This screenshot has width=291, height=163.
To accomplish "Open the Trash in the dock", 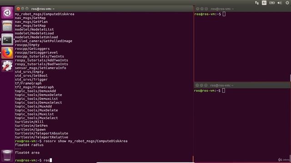I will pos(7,156).
